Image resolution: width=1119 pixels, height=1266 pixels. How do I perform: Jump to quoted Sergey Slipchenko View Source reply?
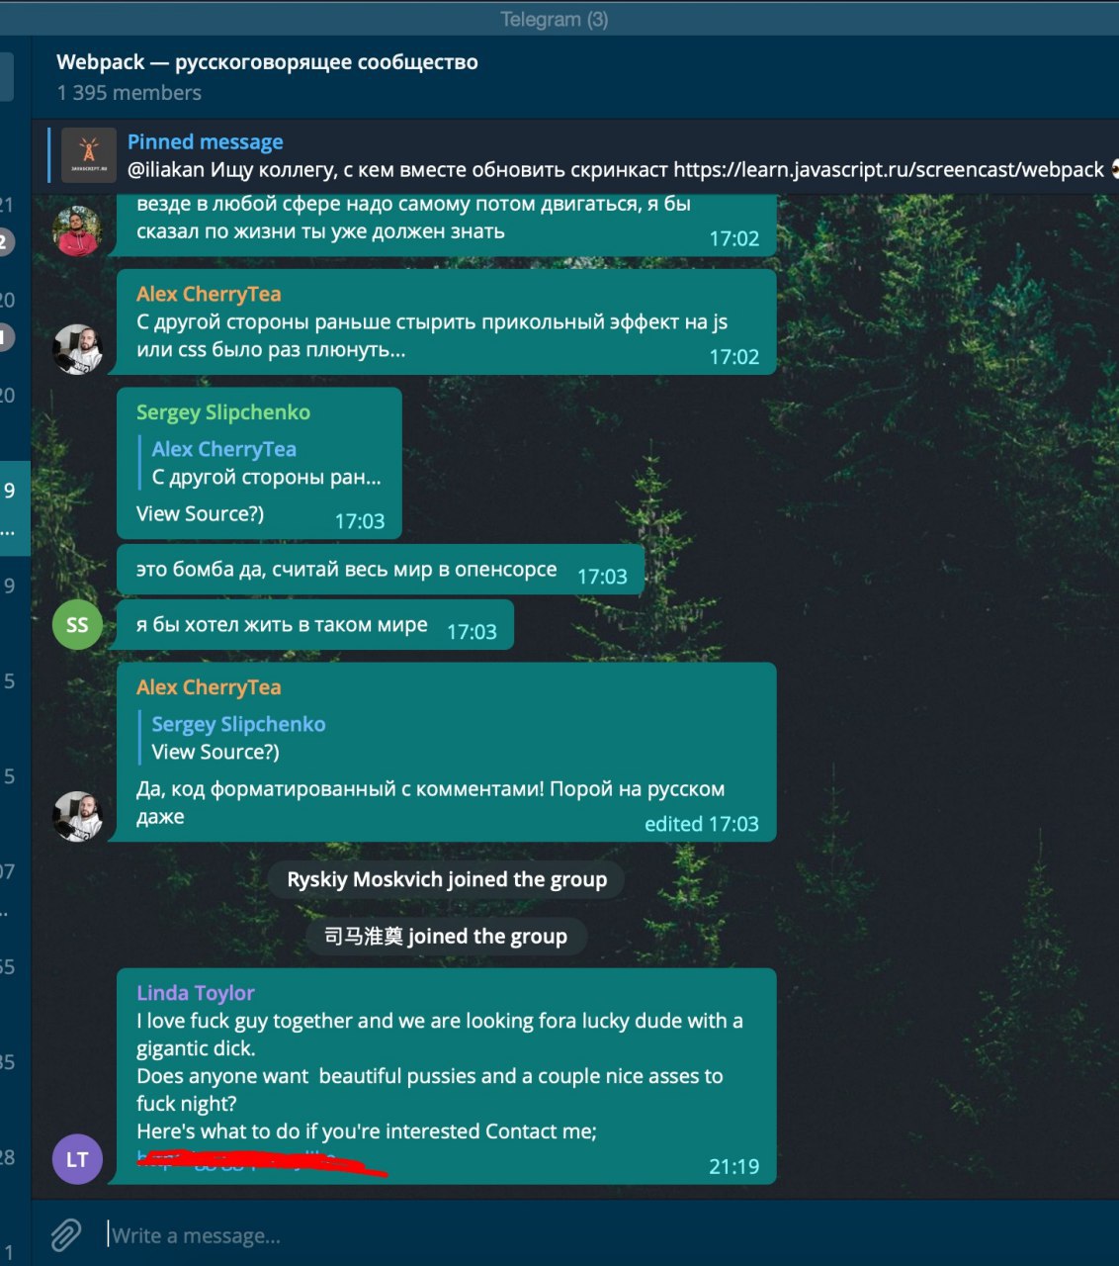point(237,738)
